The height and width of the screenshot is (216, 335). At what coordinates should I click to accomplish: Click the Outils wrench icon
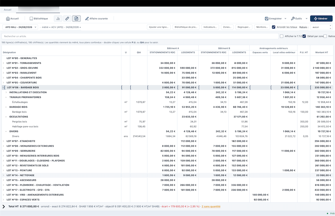293,18
